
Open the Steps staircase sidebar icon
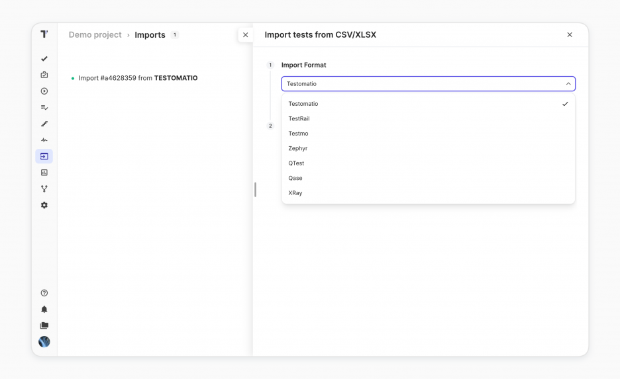[x=44, y=124]
